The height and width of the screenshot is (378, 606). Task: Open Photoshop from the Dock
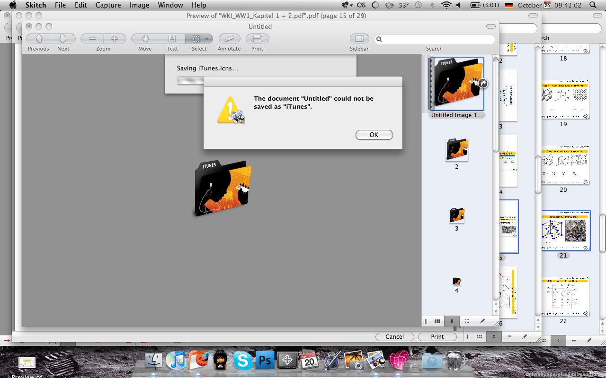(x=265, y=361)
